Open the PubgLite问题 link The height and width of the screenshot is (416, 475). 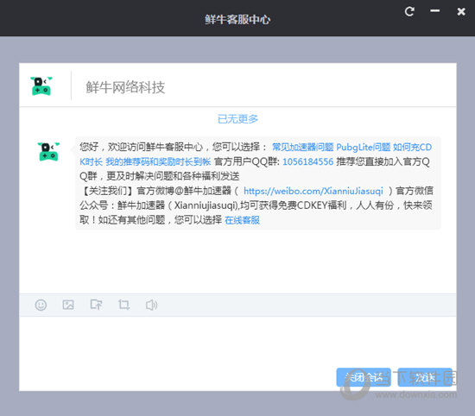(364, 147)
